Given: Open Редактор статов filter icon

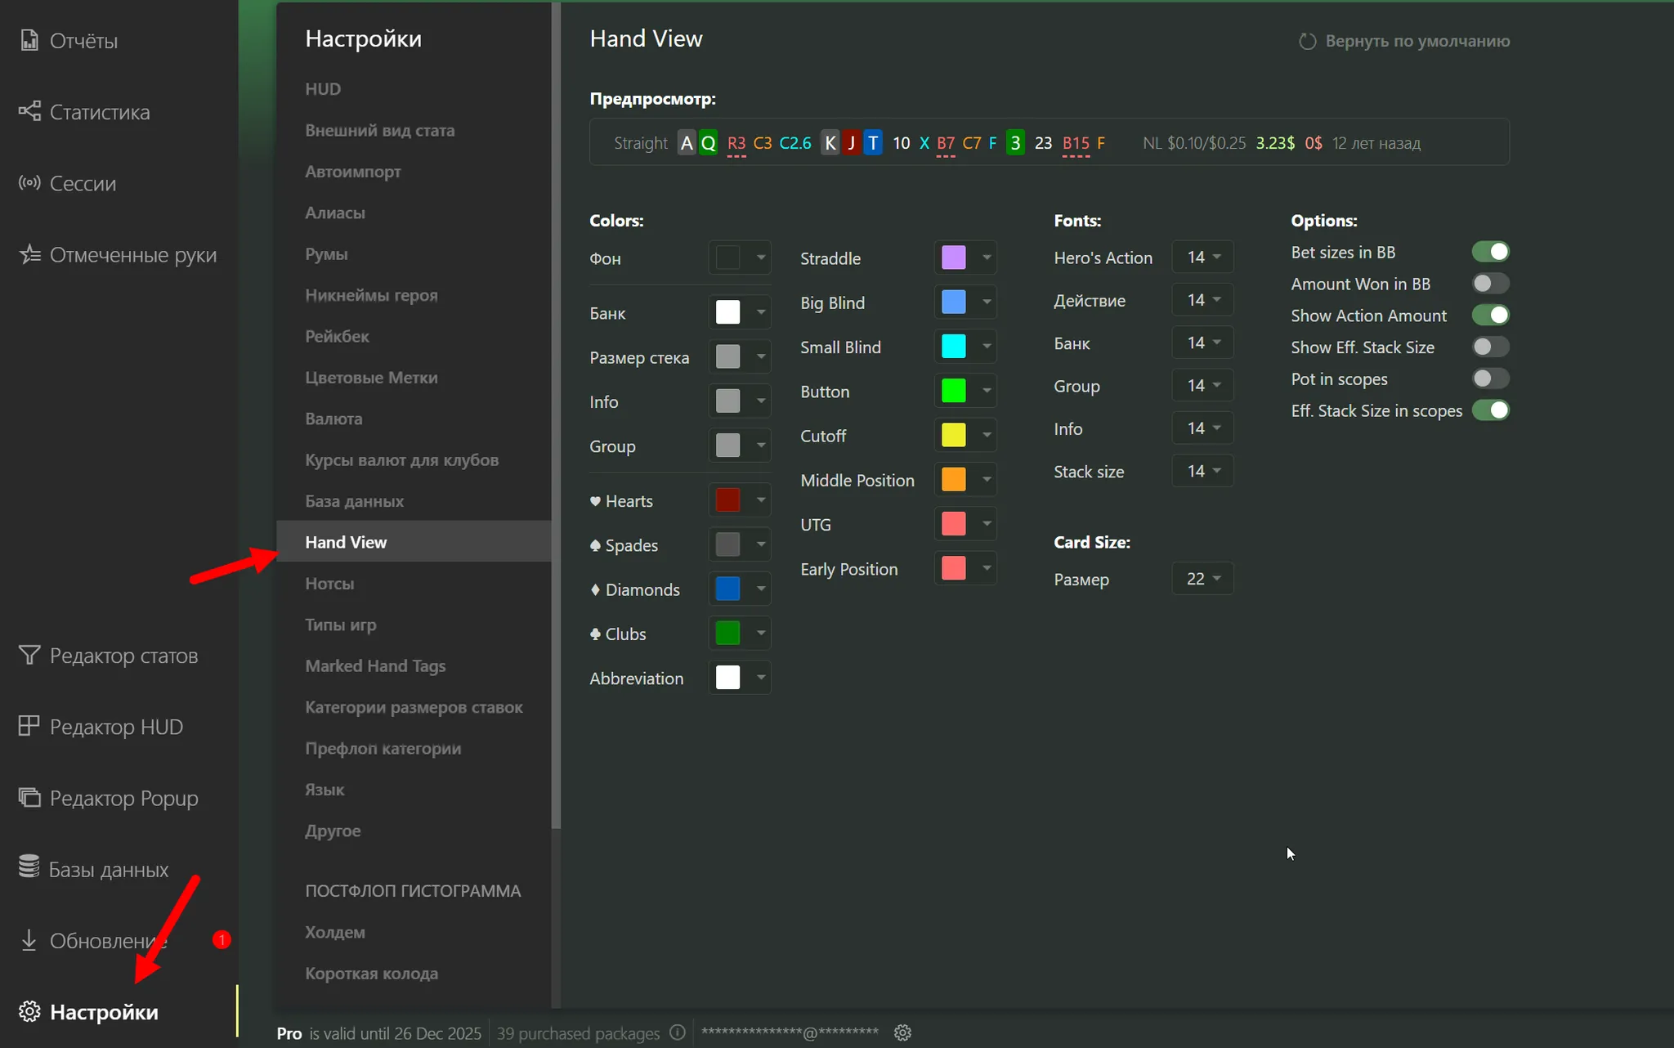Looking at the screenshot, I should click(29, 655).
